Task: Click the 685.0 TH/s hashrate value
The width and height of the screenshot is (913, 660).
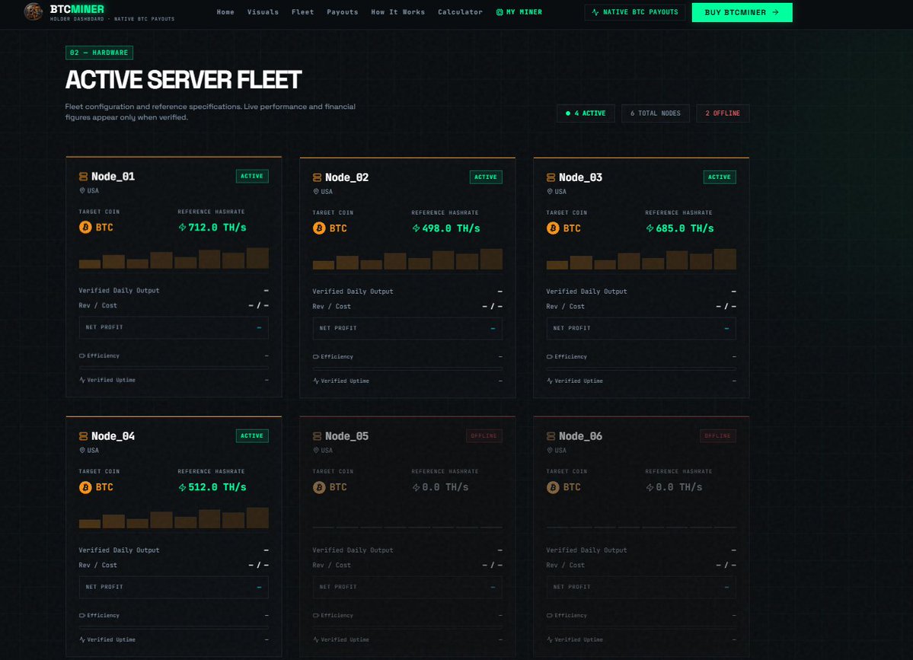Action: click(685, 228)
